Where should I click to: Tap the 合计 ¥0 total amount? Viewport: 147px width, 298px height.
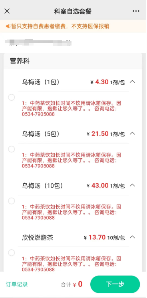tap(72, 284)
